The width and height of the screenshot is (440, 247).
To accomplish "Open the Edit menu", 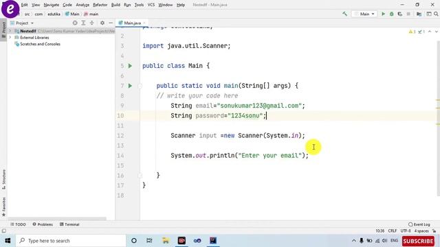I will 25,5.
